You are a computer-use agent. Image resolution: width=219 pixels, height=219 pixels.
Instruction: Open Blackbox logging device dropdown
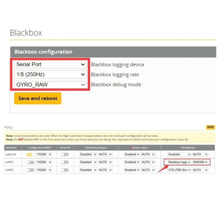51,65
